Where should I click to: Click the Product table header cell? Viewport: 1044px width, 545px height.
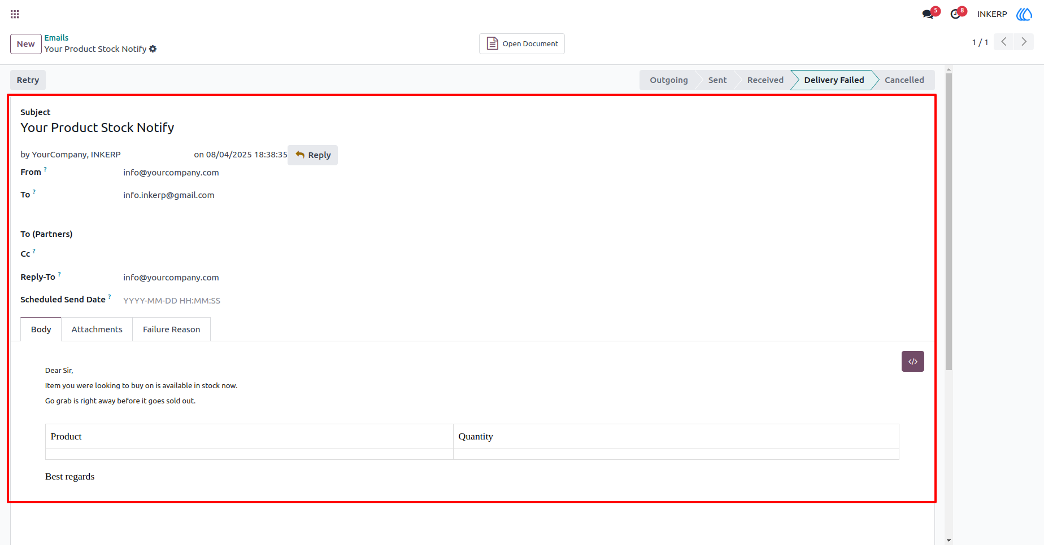(x=249, y=437)
